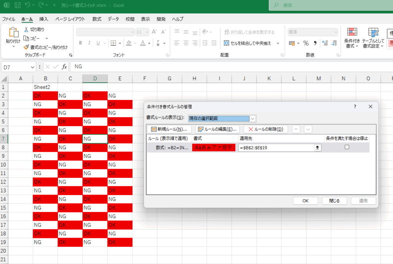393x264 pixels.
Task: Expand the Name Box dropdown arrow
Action: tap(33, 67)
